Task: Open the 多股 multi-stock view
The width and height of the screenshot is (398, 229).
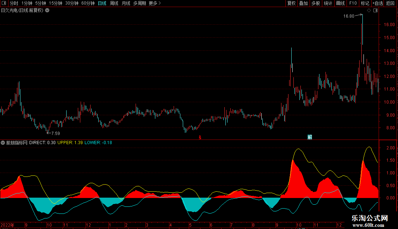Action: (x=316, y=3)
